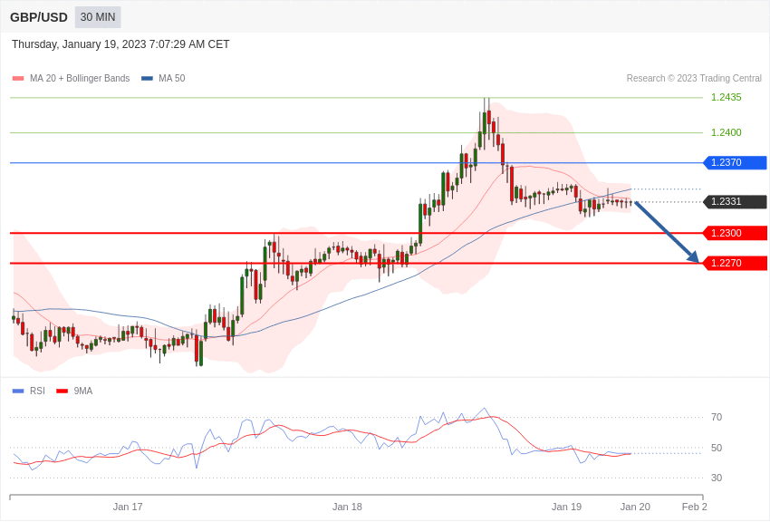Click the Jan 20 date axis label

pos(635,507)
